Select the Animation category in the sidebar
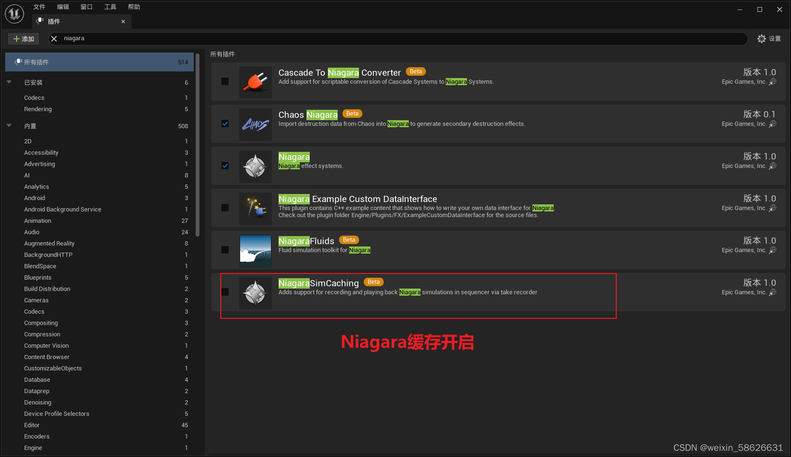The width and height of the screenshot is (791, 457). (x=37, y=220)
